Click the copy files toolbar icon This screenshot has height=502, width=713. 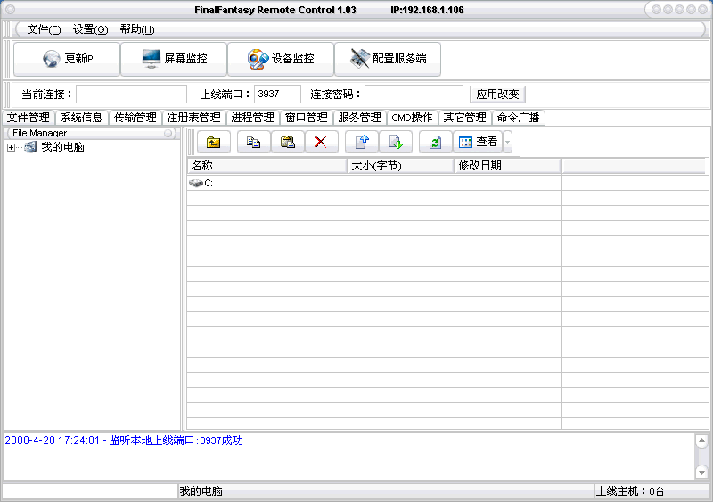253,142
